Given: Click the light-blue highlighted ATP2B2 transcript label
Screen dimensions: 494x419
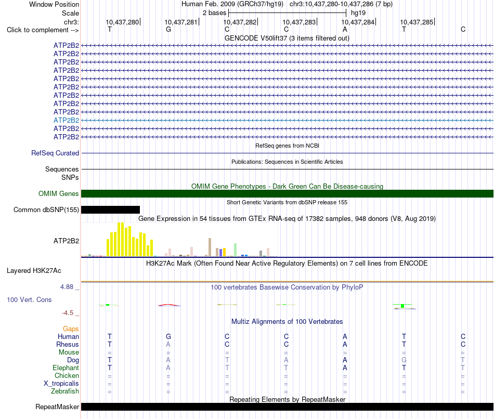Looking at the screenshot, I should point(66,120).
